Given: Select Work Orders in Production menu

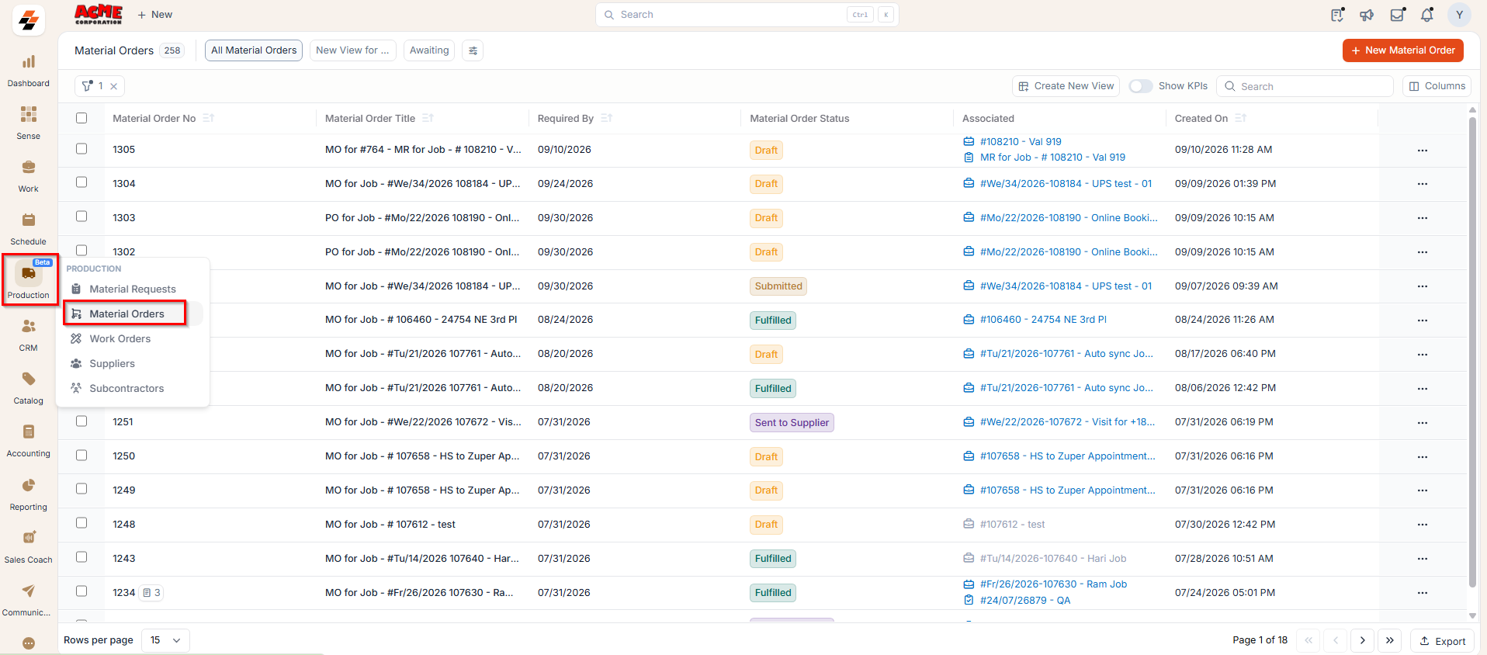Looking at the screenshot, I should (x=120, y=339).
